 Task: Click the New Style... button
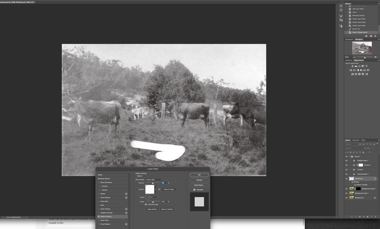pos(199,185)
